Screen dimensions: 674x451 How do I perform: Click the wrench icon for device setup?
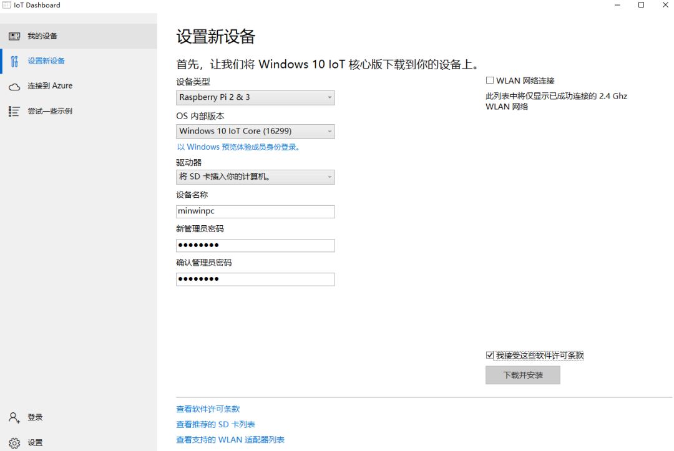[x=14, y=61]
